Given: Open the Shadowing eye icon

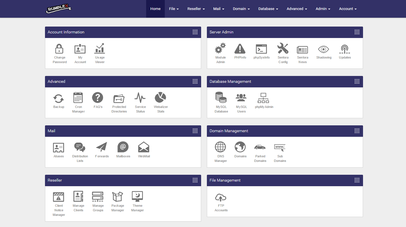Looking at the screenshot, I should [x=323, y=49].
